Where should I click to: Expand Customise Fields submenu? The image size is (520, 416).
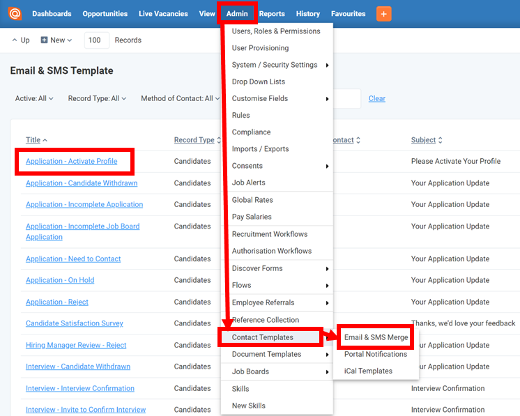327,99
